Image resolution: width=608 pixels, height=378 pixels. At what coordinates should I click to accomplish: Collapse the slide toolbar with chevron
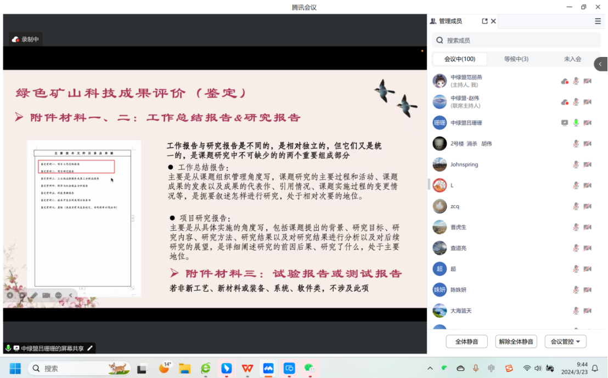pyautogui.click(x=71, y=295)
